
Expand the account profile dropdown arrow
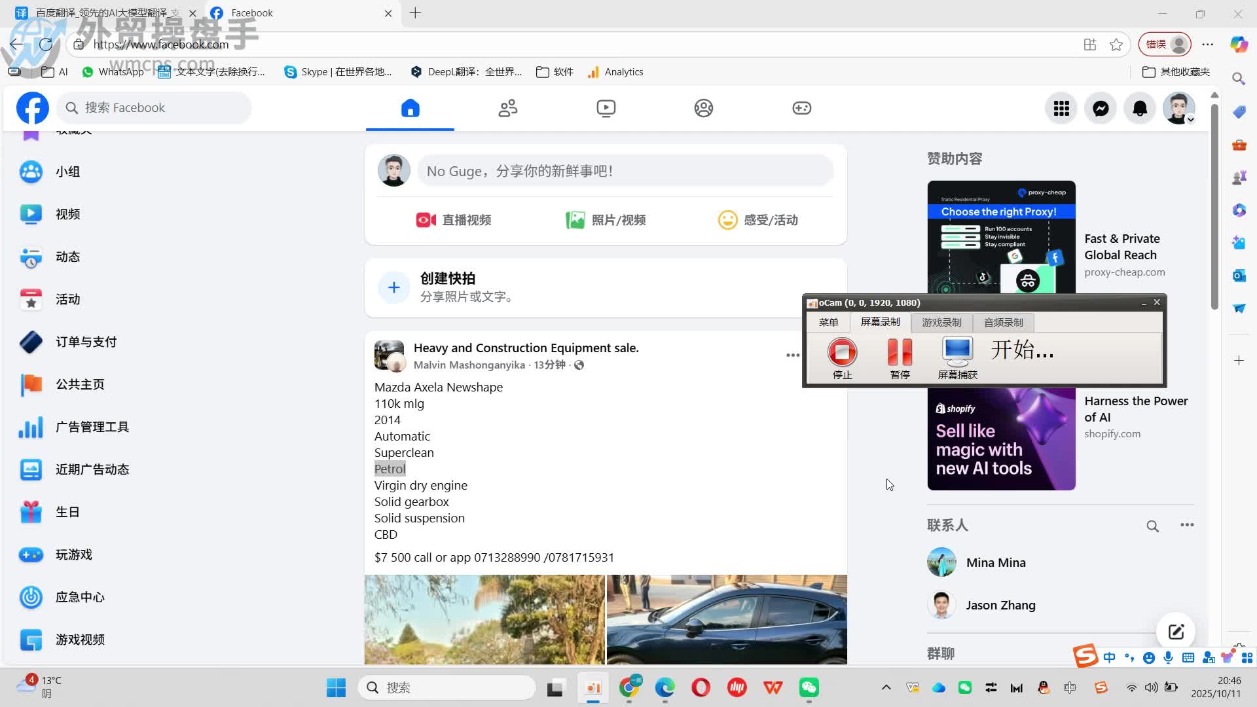pos(1190,120)
